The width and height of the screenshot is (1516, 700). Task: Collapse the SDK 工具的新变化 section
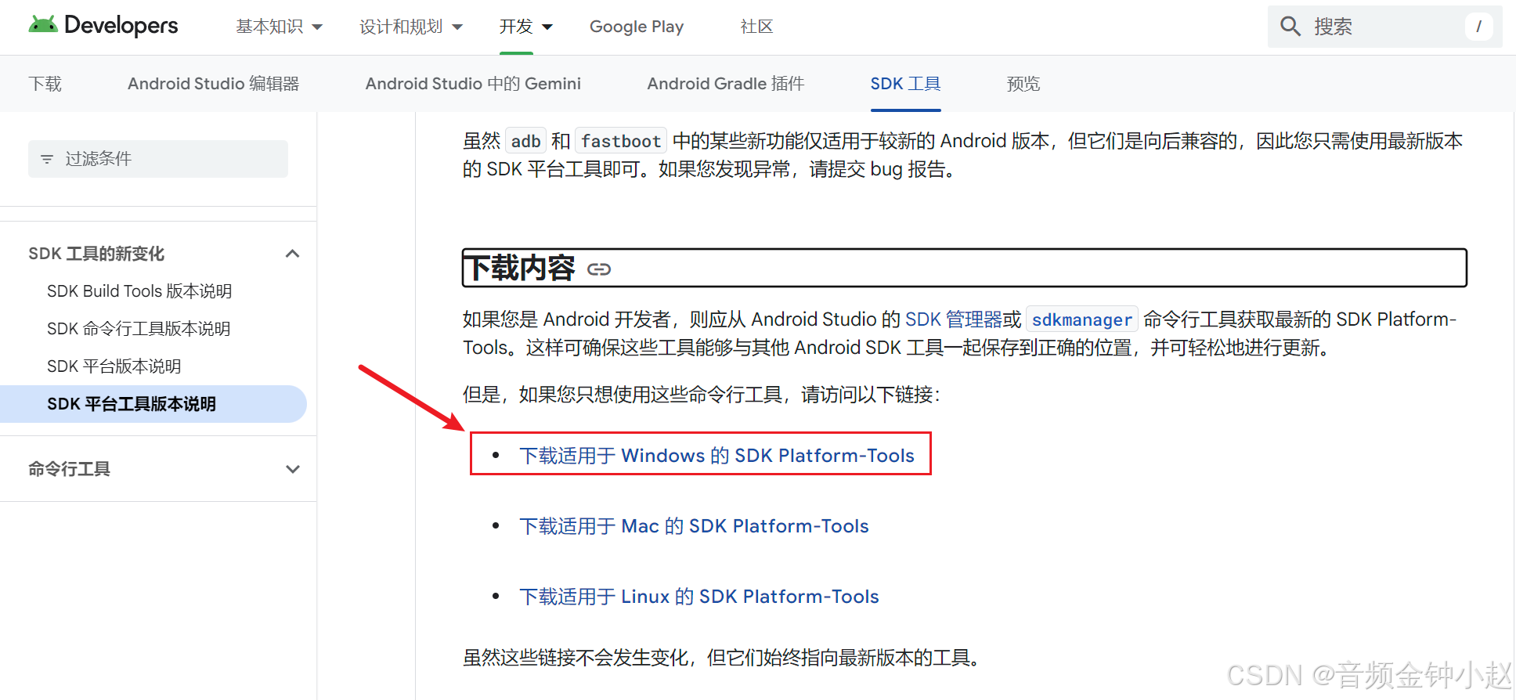[x=293, y=254]
